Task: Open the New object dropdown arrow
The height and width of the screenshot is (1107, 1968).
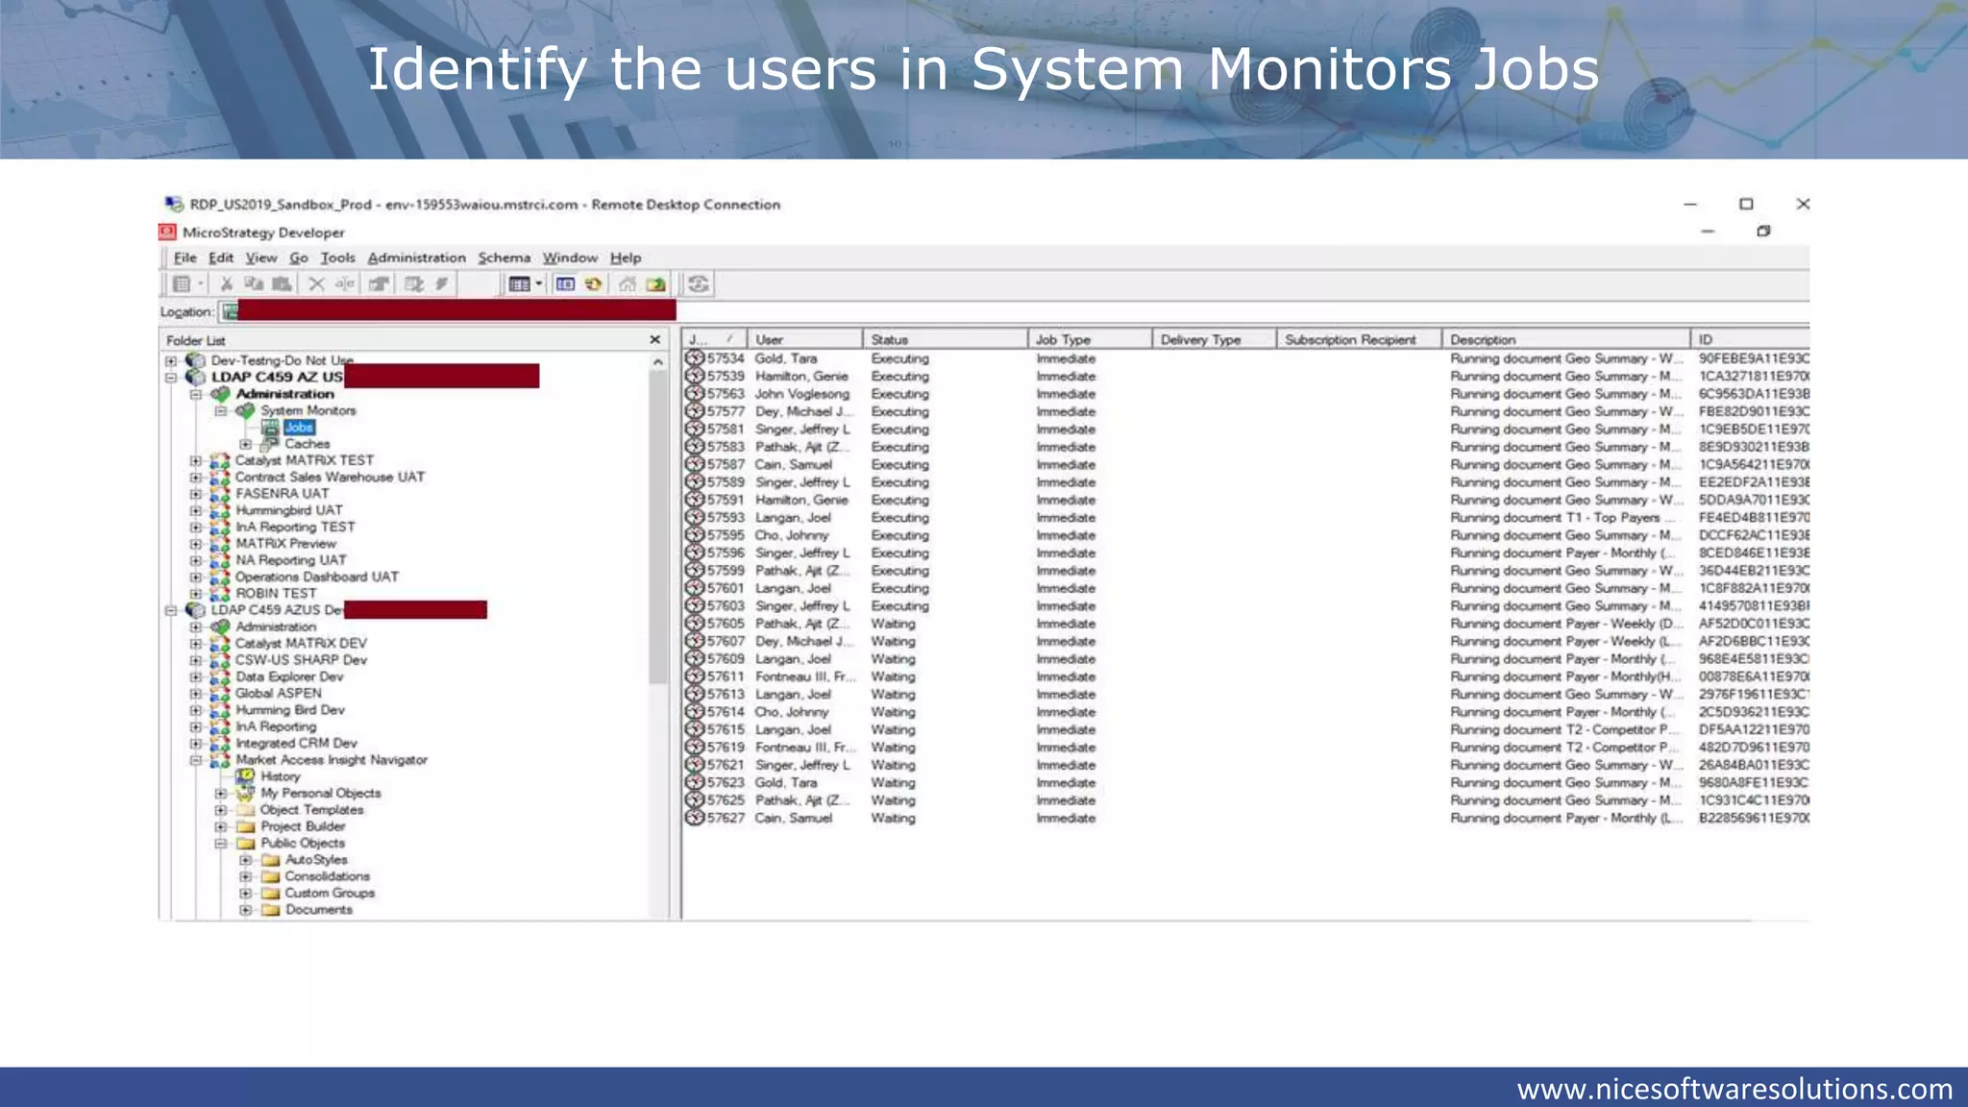Action: point(201,283)
